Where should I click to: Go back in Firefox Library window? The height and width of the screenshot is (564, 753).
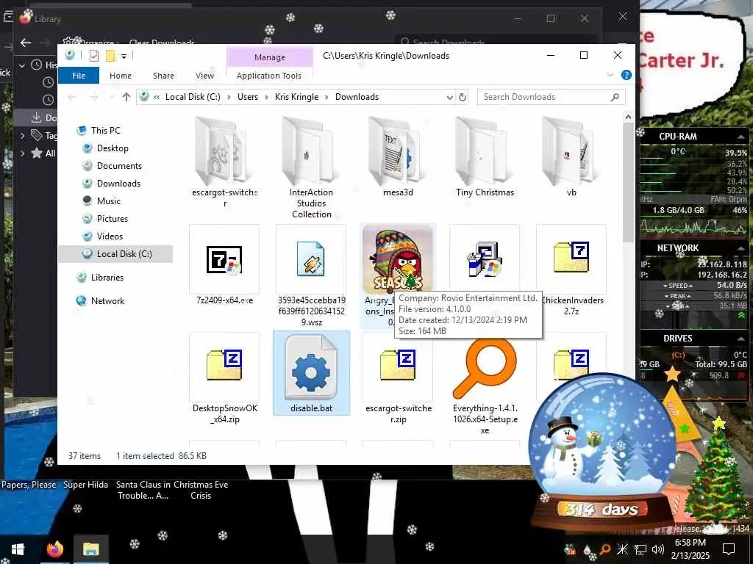coord(26,43)
